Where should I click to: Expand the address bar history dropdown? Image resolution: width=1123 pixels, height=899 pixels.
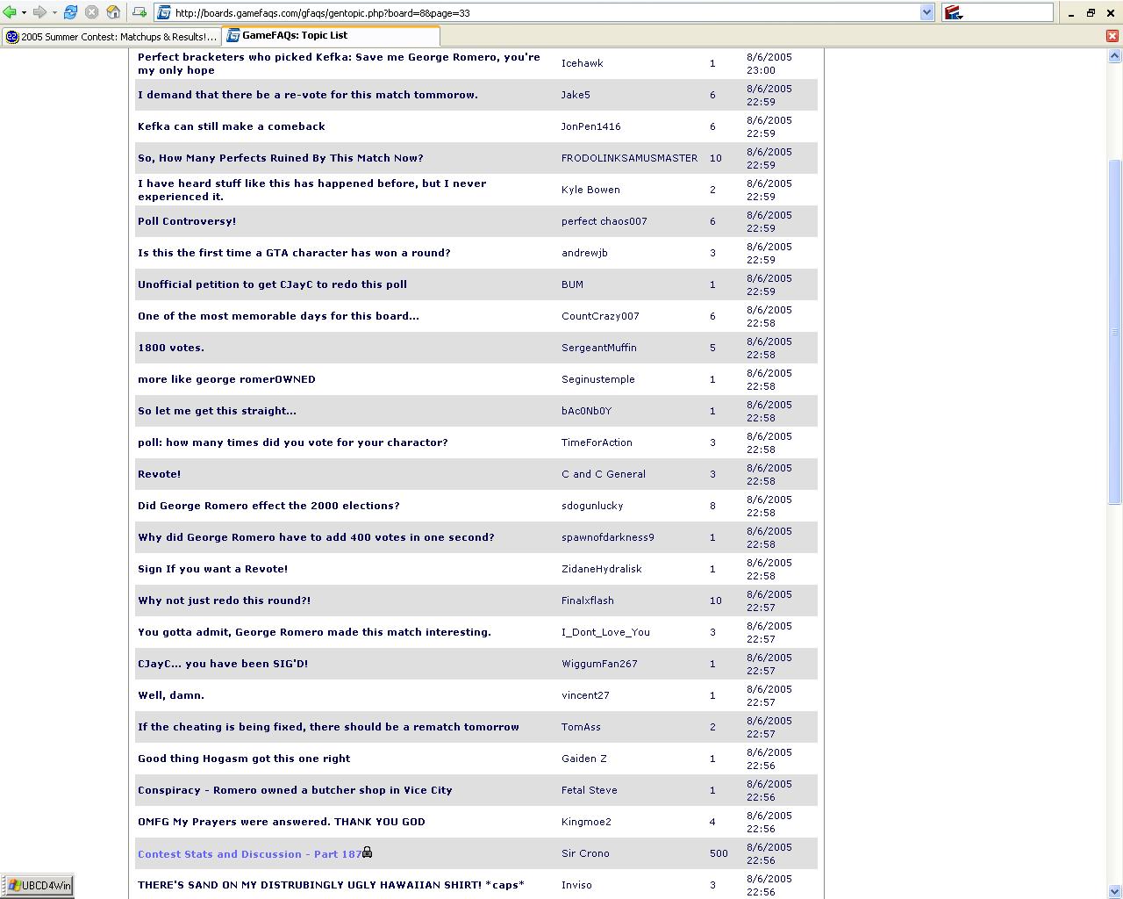coord(926,12)
